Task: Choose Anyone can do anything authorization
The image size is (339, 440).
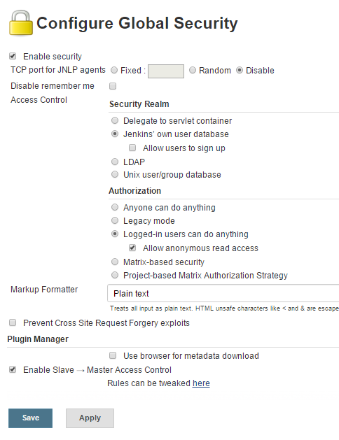Action: coord(115,207)
